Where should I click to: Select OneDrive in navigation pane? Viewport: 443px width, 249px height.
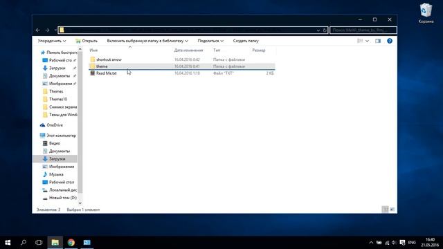[55, 125]
